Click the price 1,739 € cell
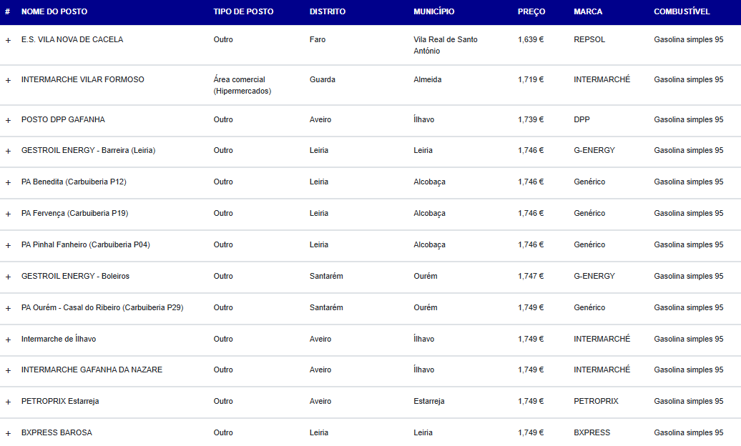Viewport: 741px width, 446px height. (531, 120)
